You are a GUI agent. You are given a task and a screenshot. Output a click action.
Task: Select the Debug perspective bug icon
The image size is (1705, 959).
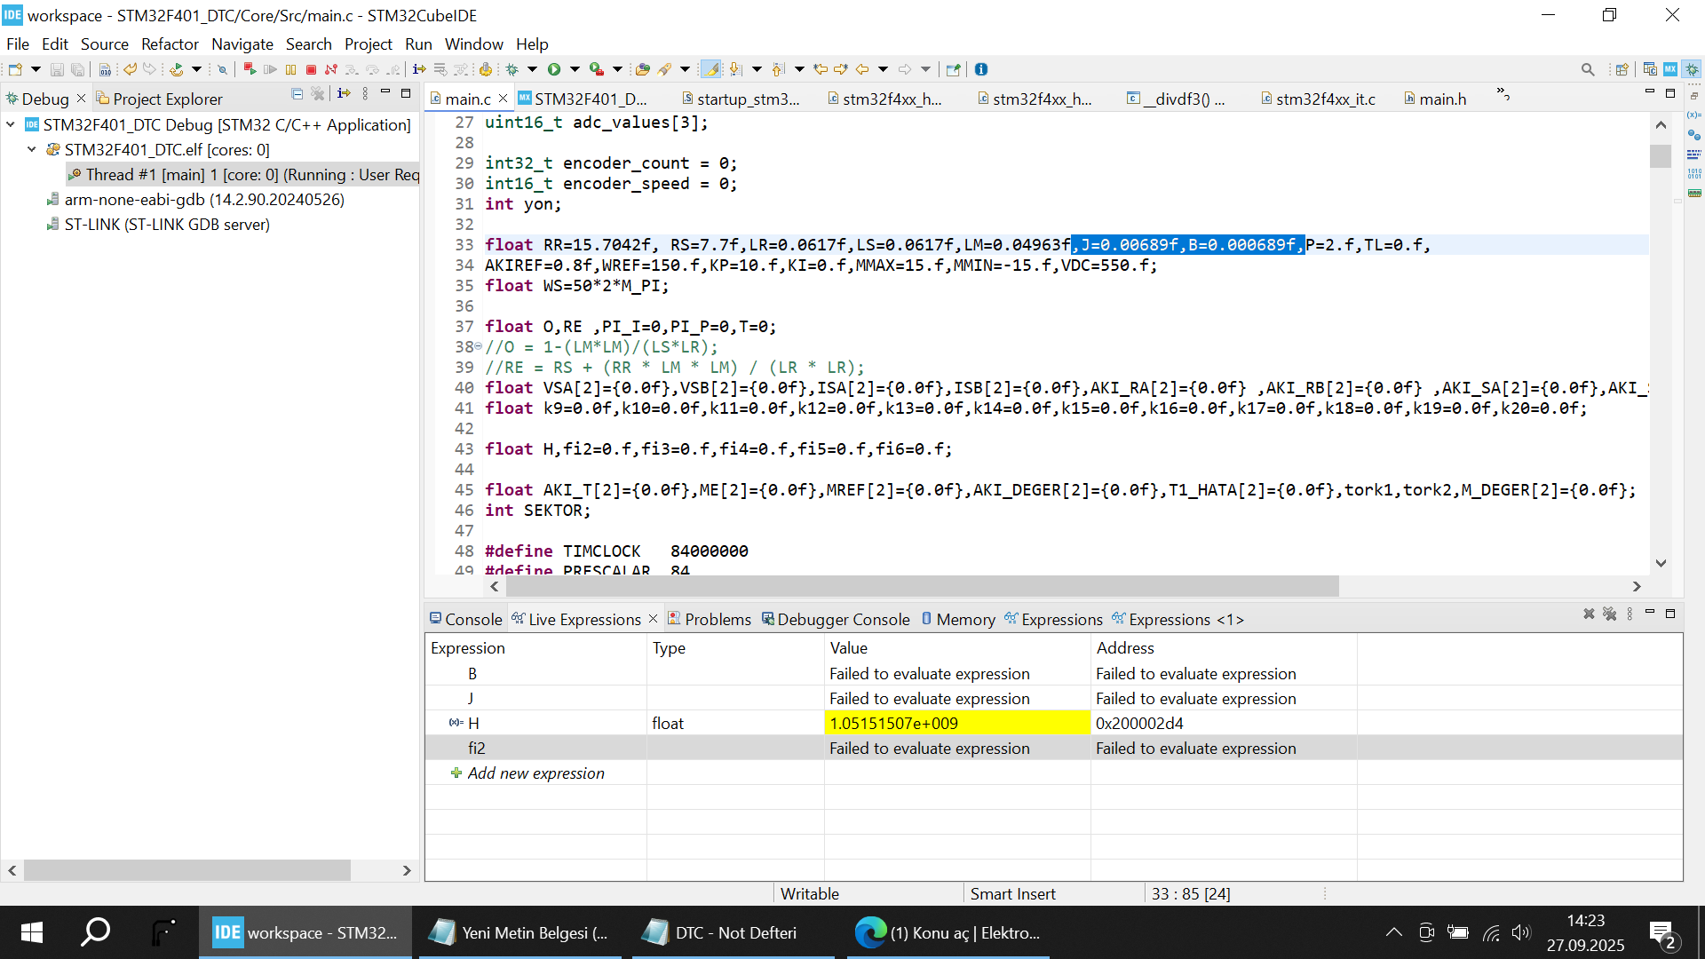click(x=1692, y=69)
